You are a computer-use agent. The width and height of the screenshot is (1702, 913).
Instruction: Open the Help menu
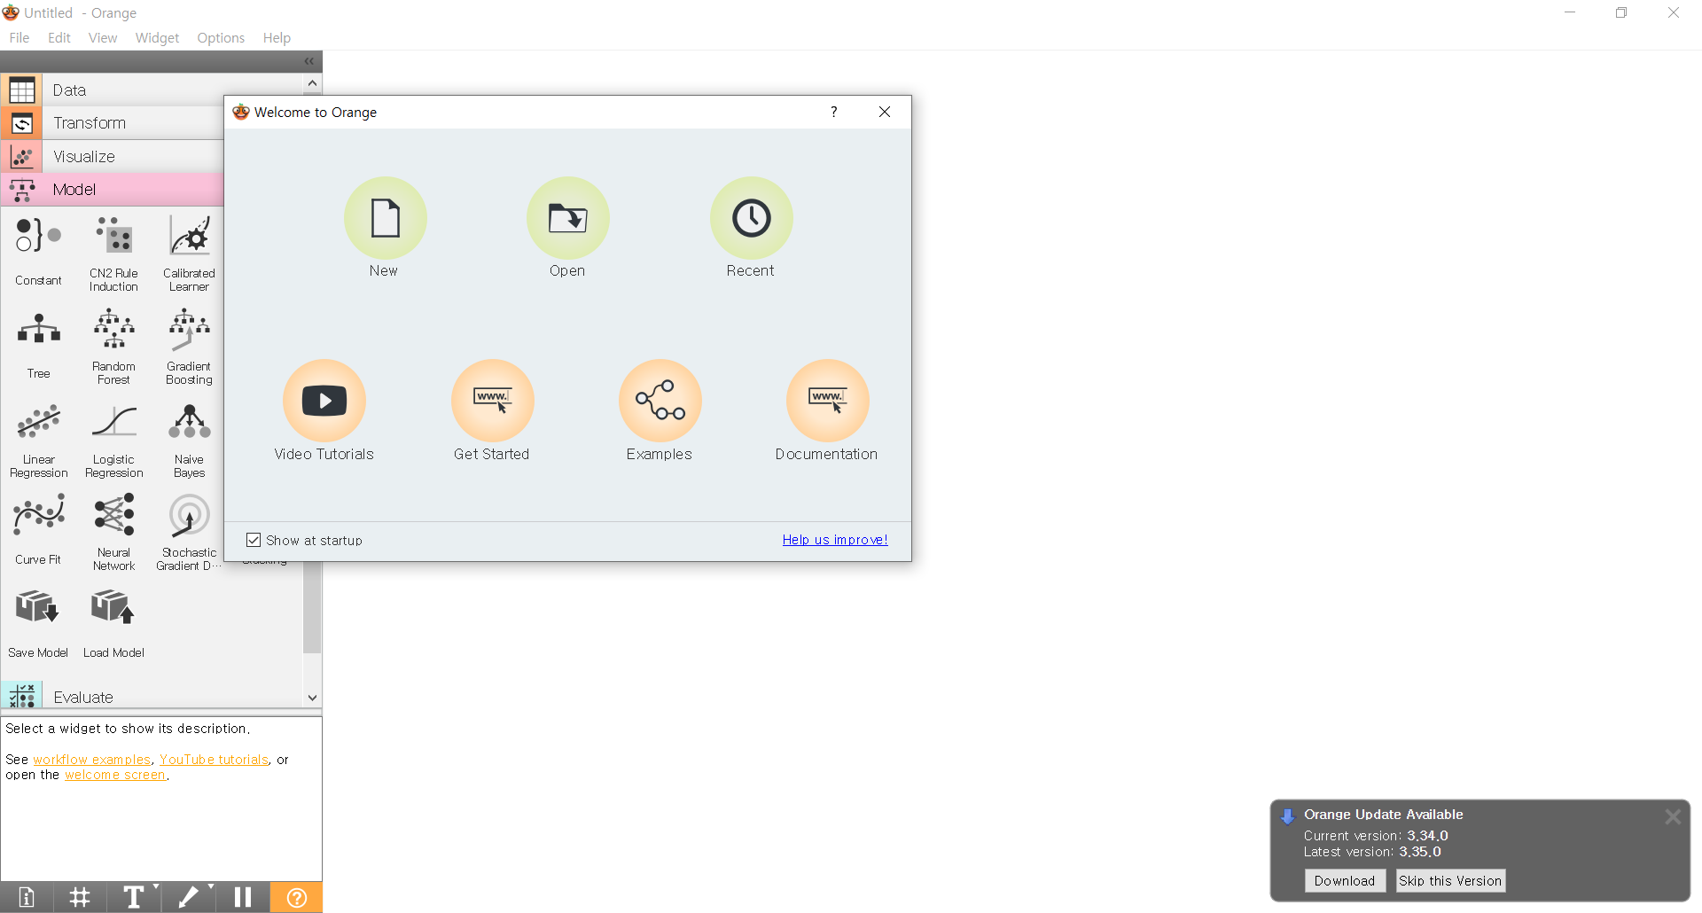coord(277,37)
